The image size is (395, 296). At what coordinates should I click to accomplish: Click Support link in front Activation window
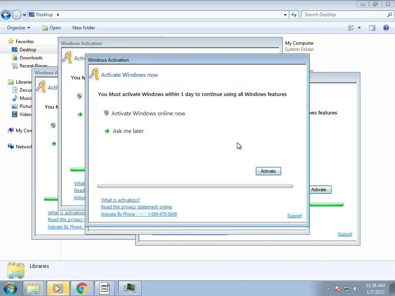(x=294, y=216)
